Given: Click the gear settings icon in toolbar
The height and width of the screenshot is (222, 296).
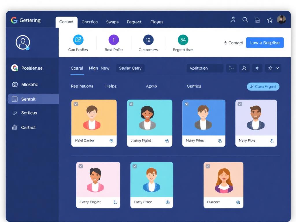Looking at the screenshot, I should click(x=270, y=68).
